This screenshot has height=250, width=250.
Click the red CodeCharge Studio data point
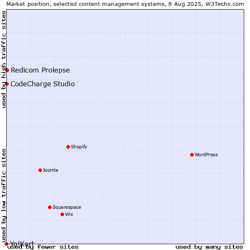[7, 84]
